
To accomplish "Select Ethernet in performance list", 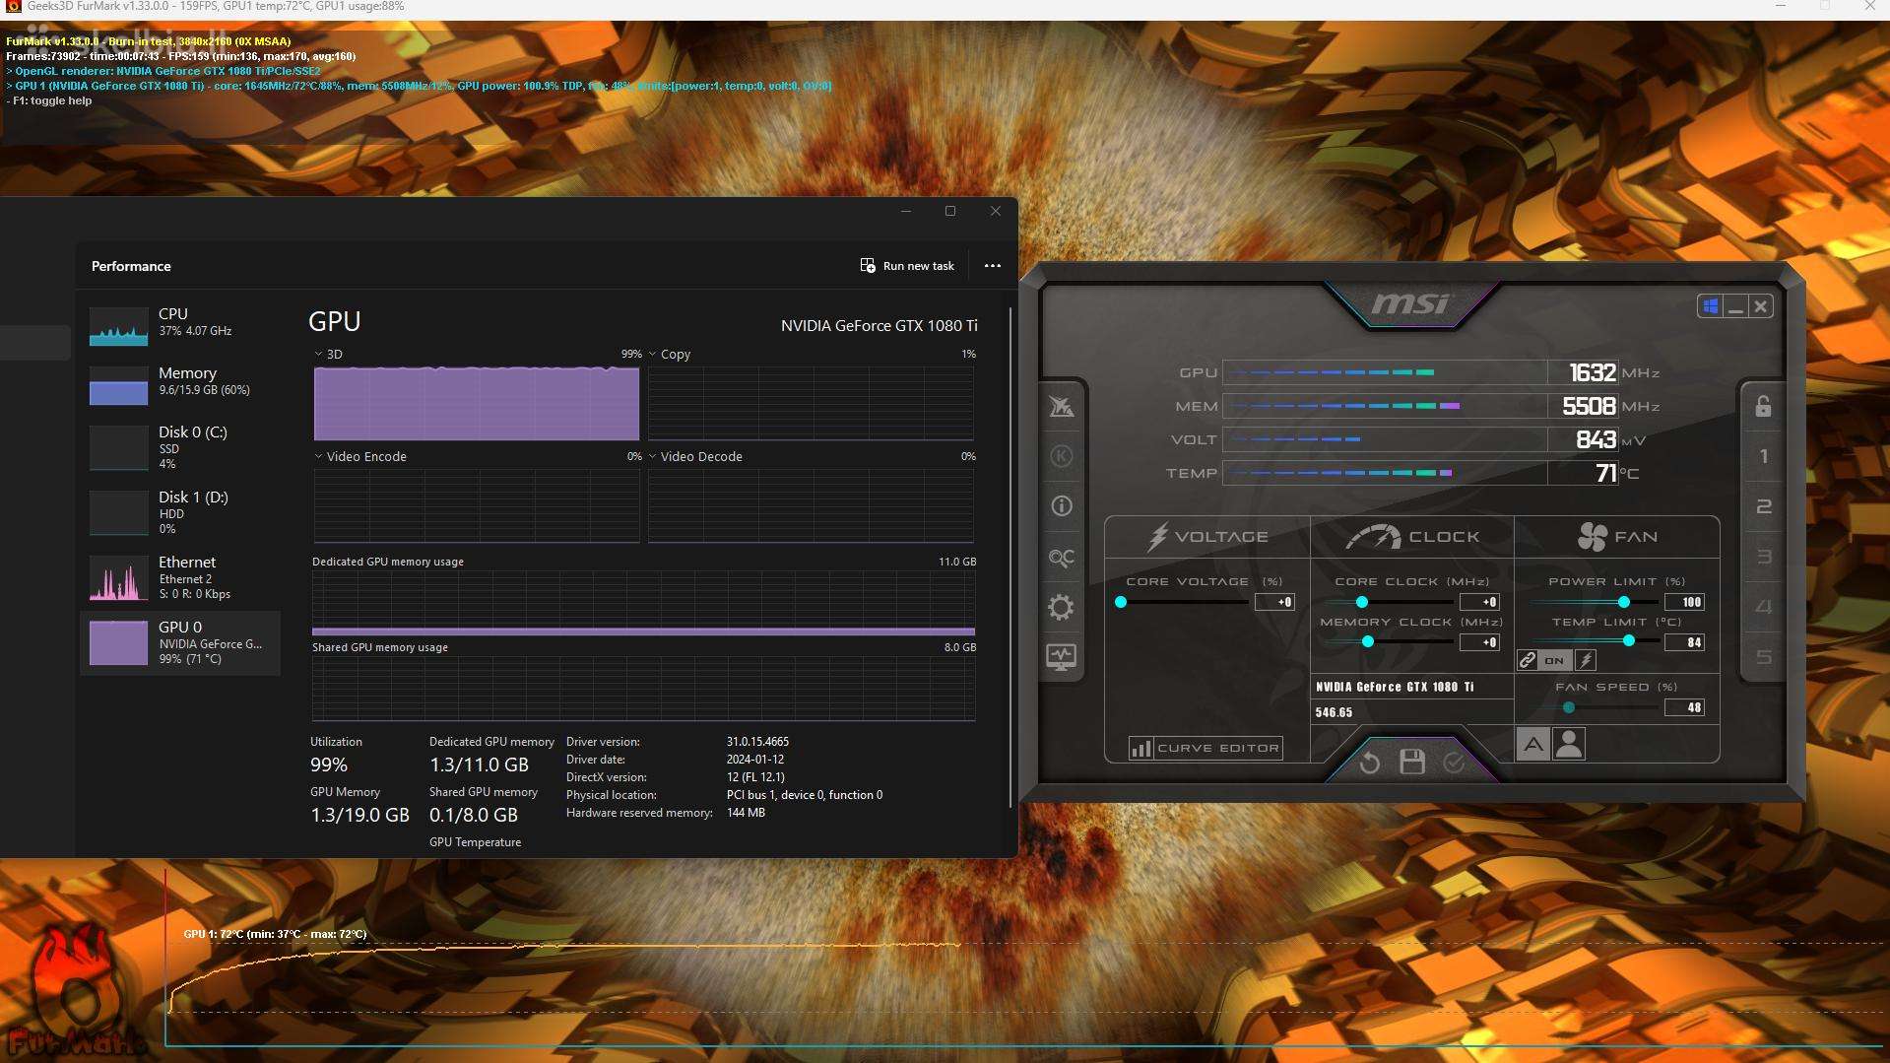I will tap(180, 577).
